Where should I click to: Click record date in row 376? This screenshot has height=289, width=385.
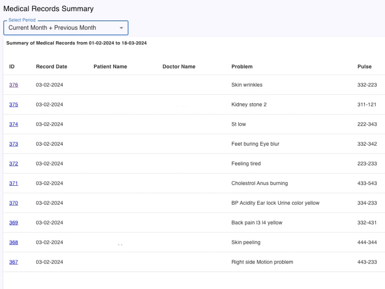click(49, 85)
